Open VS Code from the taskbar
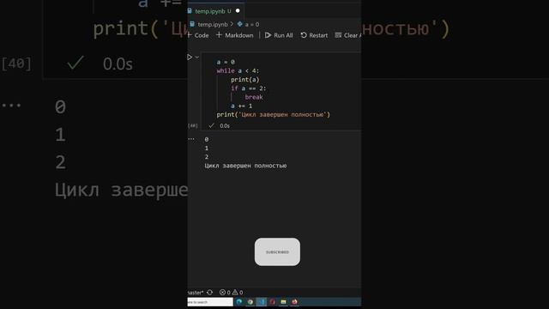Viewport: 549px width, 309px height. pyautogui.click(x=261, y=301)
